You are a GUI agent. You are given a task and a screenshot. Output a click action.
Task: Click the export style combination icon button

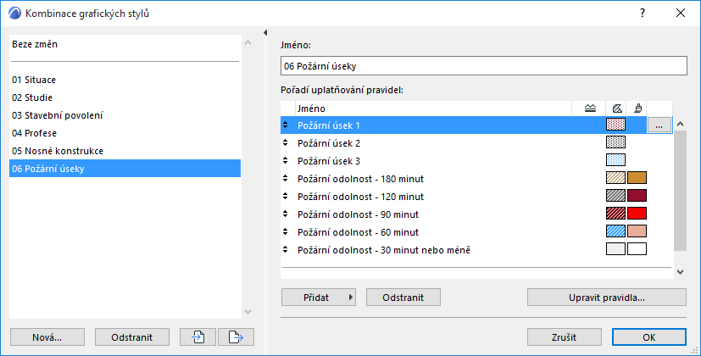[x=236, y=337]
